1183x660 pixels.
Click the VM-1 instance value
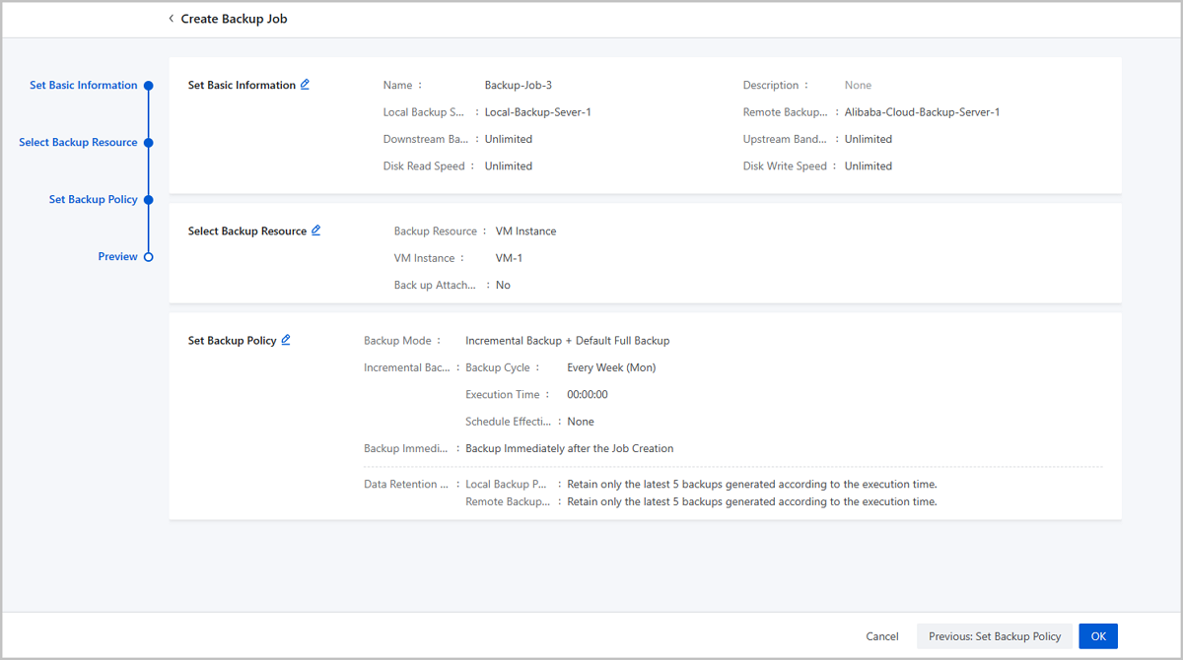click(509, 258)
